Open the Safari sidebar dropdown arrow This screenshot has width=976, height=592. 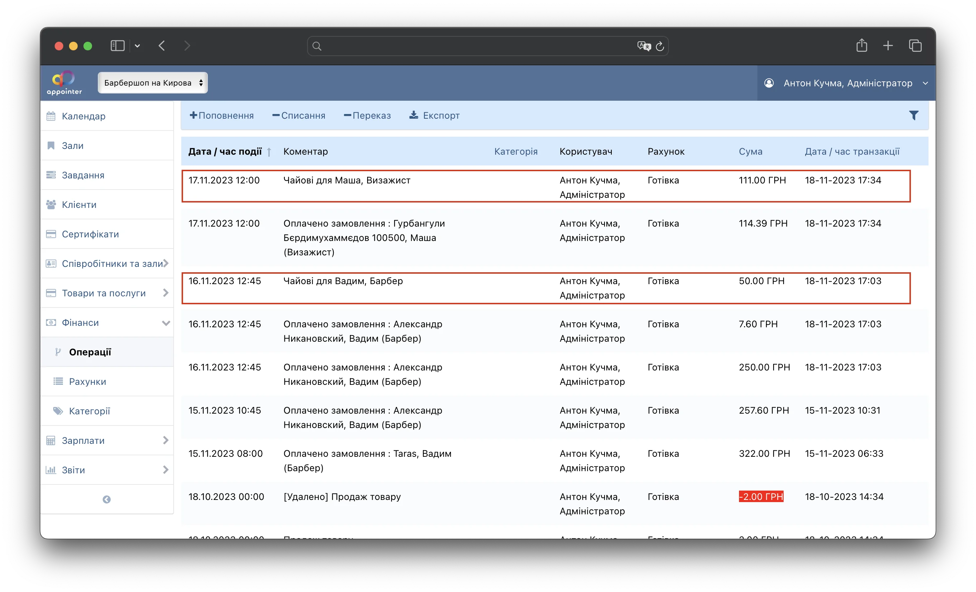click(137, 46)
